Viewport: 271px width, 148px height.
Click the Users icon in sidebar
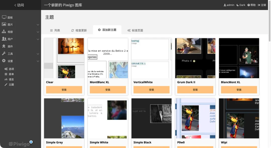pyautogui.click(x=4, y=39)
